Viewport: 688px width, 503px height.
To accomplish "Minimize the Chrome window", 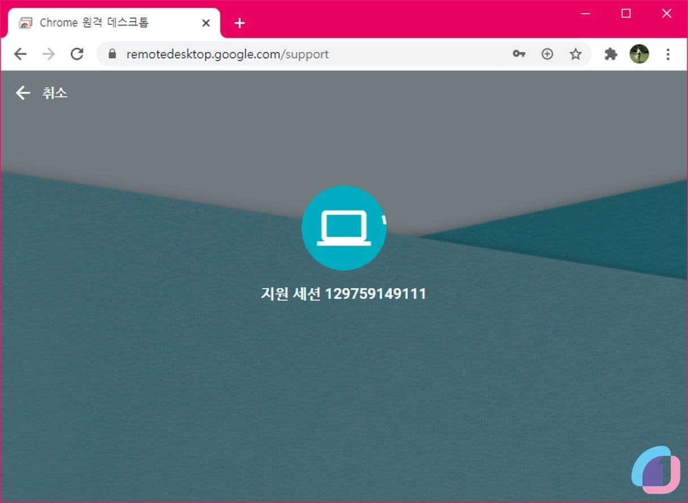I will pos(586,14).
